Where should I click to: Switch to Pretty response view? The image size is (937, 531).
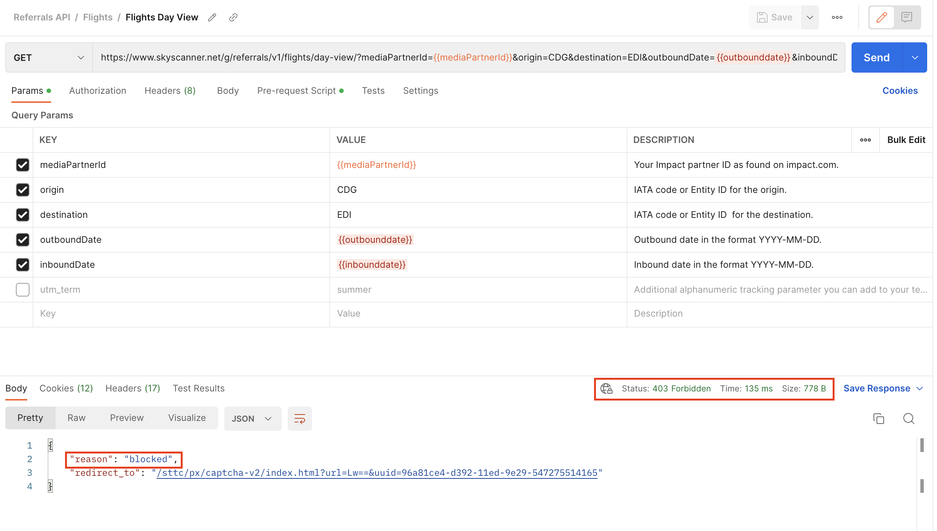[30, 418]
